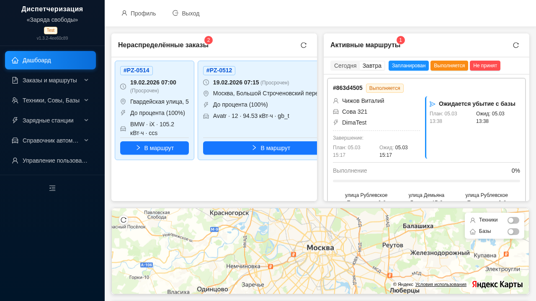Click the Dashboard home icon
The height and width of the screenshot is (301, 536).
[x=15, y=60]
